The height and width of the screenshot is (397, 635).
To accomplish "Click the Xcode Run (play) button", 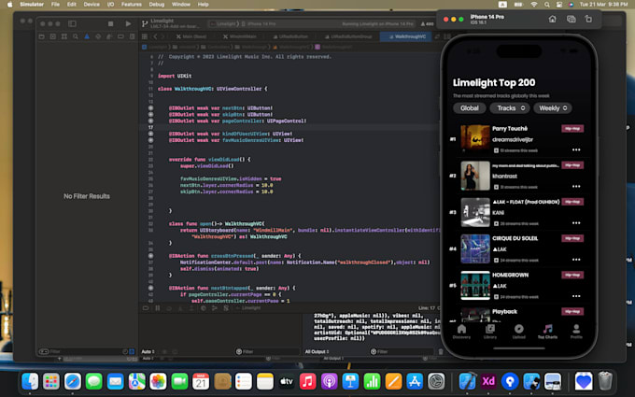I will 128,24.
